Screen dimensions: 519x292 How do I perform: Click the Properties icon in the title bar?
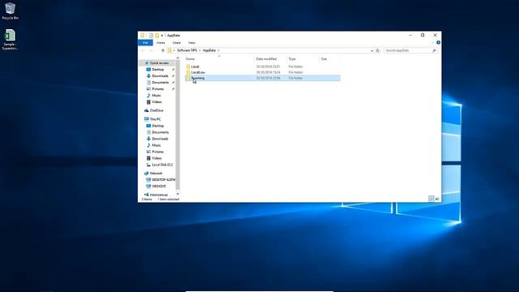[151, 36]
